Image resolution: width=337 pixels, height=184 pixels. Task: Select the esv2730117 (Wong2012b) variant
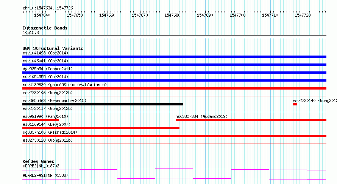pyautogui.click(x=48, y=108)
